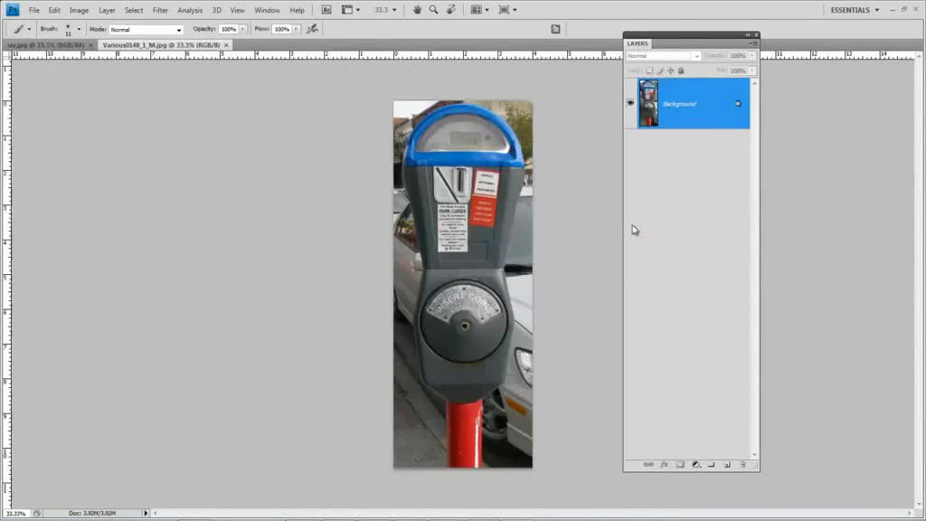Open the brush Opacity slider arrow
The image size is (926, 521).
[242, 29]
